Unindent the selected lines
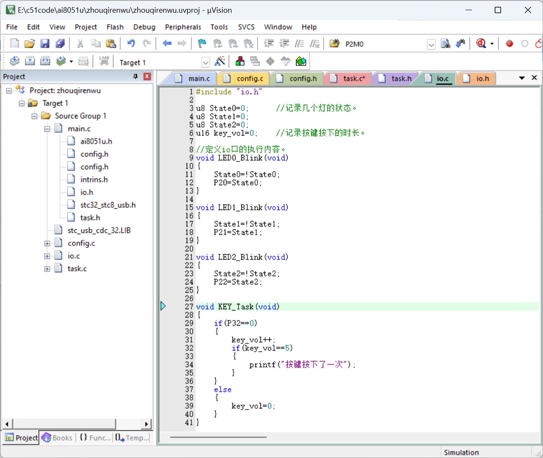Screen dimensions: 543x458 [x=284, y=44]
